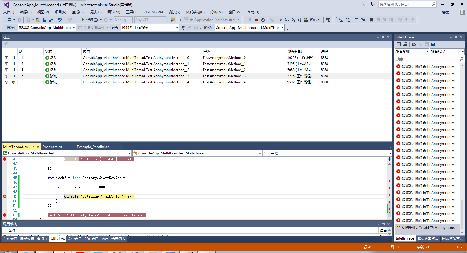Viewport: 467px width, 253px height.
Task: Toggle flag on task row ID 5
Action: pyautogui.click(x=6, y=76)
